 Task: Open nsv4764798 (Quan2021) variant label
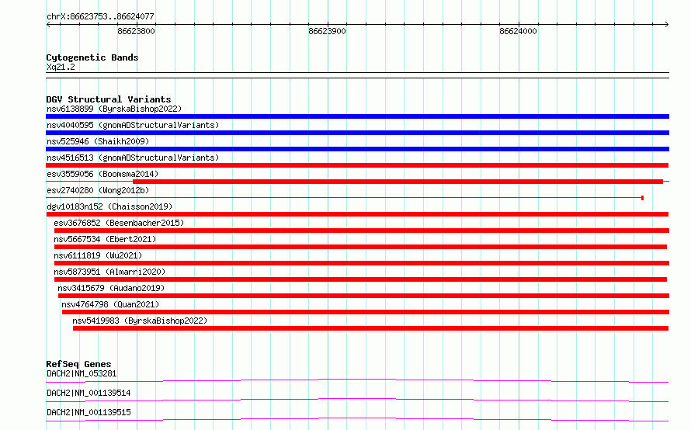pyautogui.click(x=110, y=304)
